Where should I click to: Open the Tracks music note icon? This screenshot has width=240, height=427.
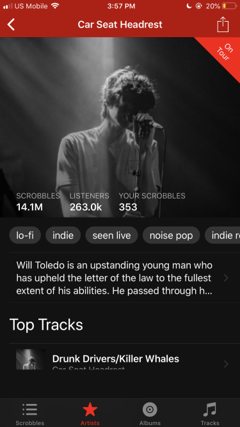tap(210, 410)
